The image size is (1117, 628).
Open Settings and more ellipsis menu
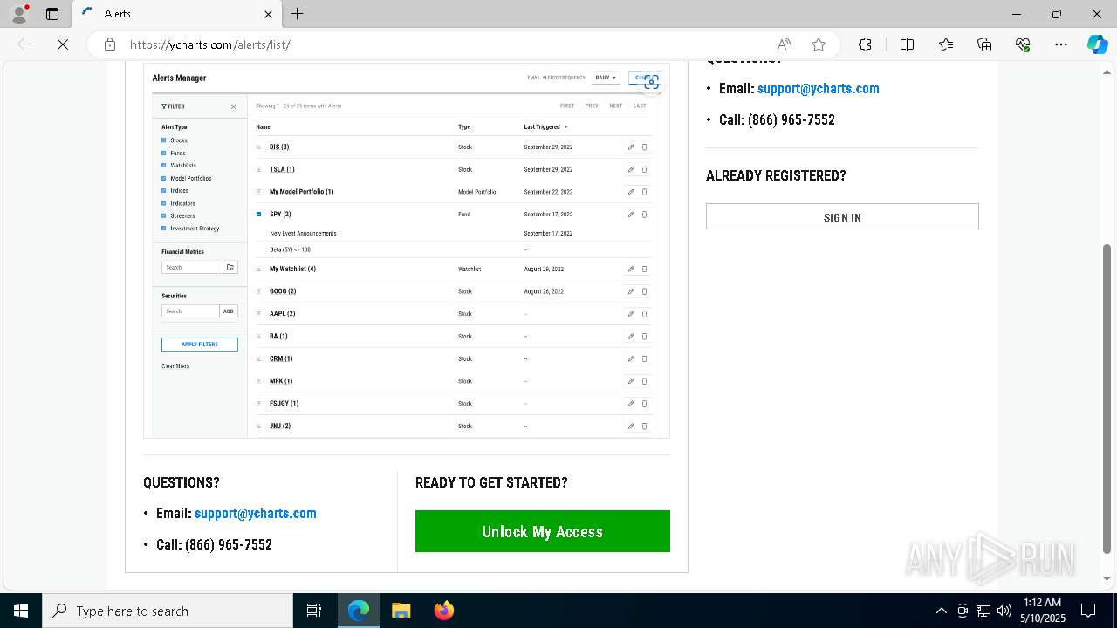click(1061, 44)
